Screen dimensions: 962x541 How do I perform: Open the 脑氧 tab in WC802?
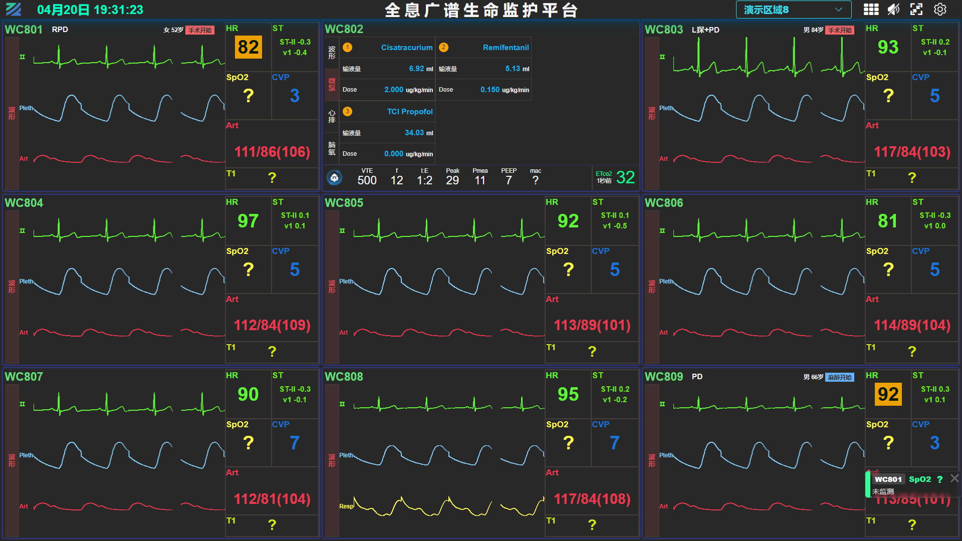click(332, 148)
